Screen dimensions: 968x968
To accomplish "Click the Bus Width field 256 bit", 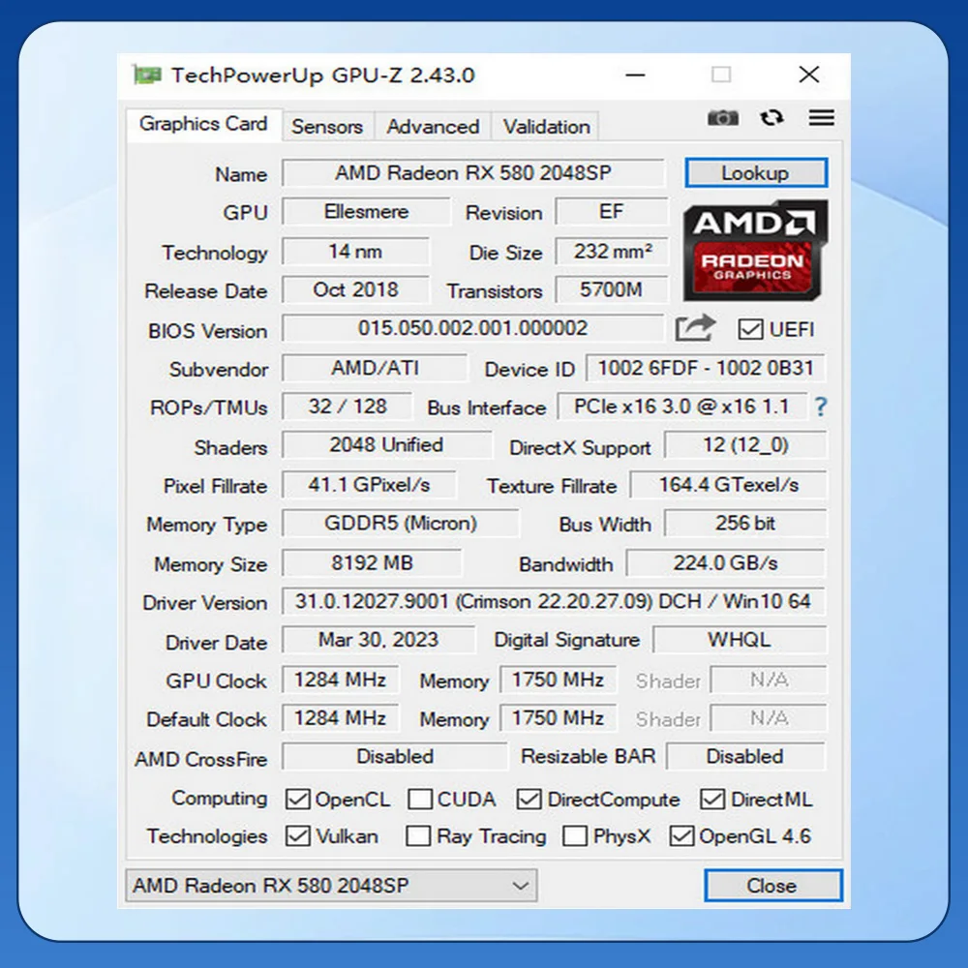I will click(x=745, y=523).
